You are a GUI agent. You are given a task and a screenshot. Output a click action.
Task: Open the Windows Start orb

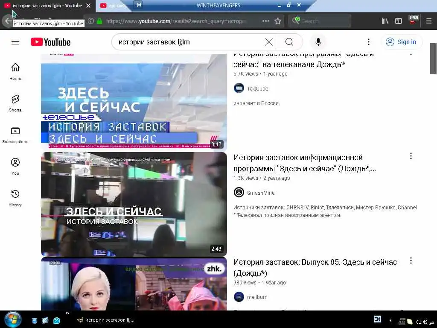(x=12, y=319)
